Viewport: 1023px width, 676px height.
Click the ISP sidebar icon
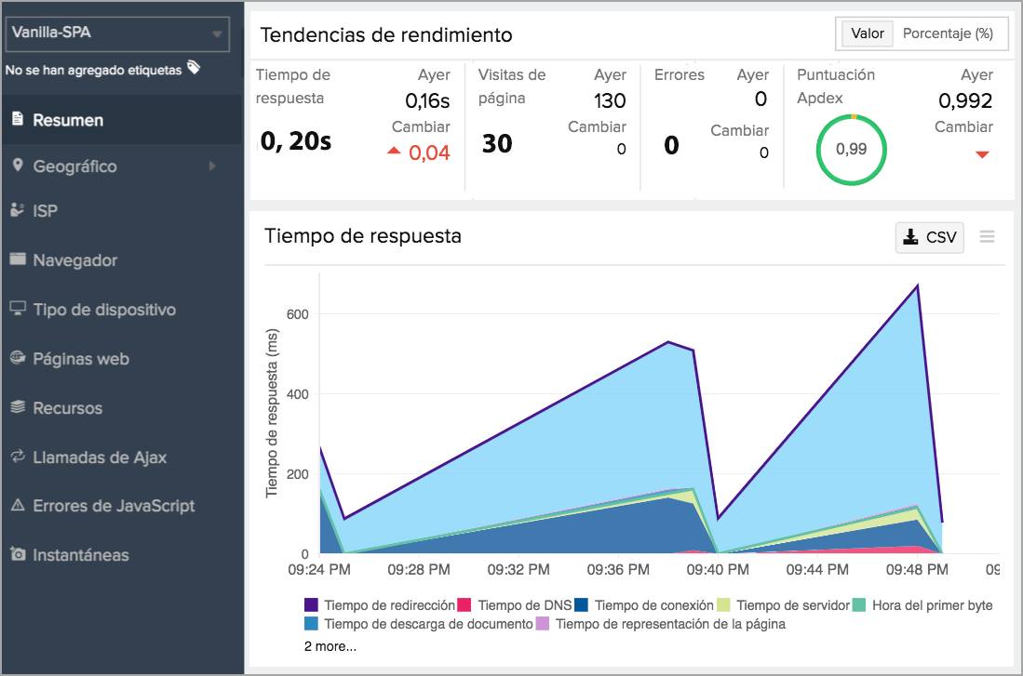click(18, 210)
